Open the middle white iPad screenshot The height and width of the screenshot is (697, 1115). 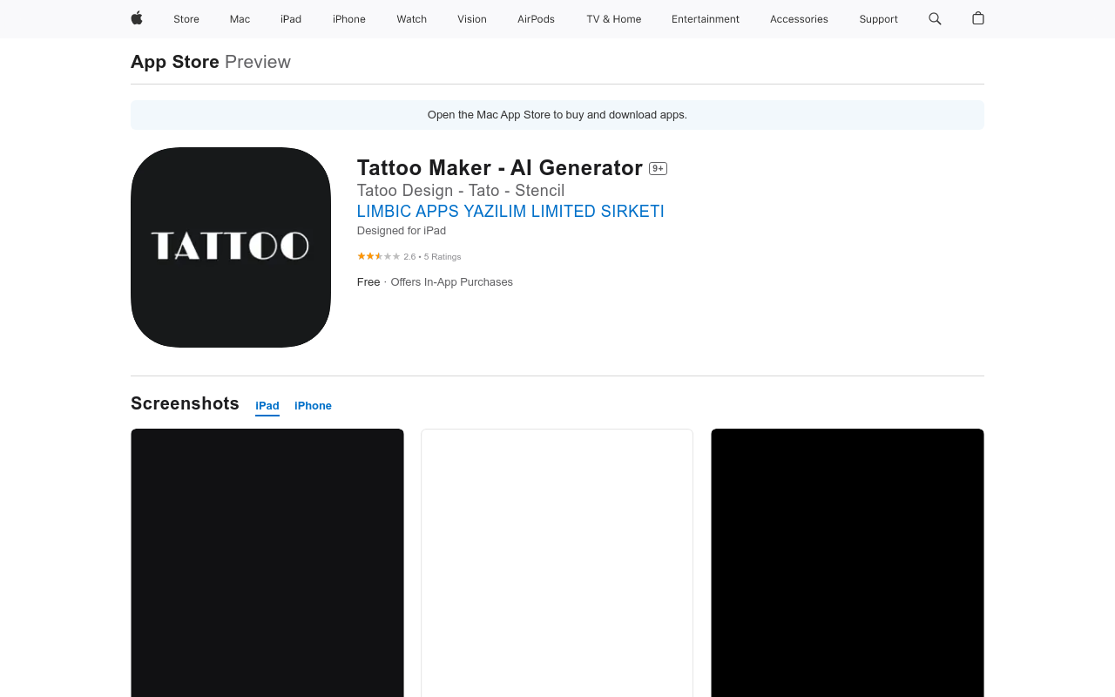(557, 563)
